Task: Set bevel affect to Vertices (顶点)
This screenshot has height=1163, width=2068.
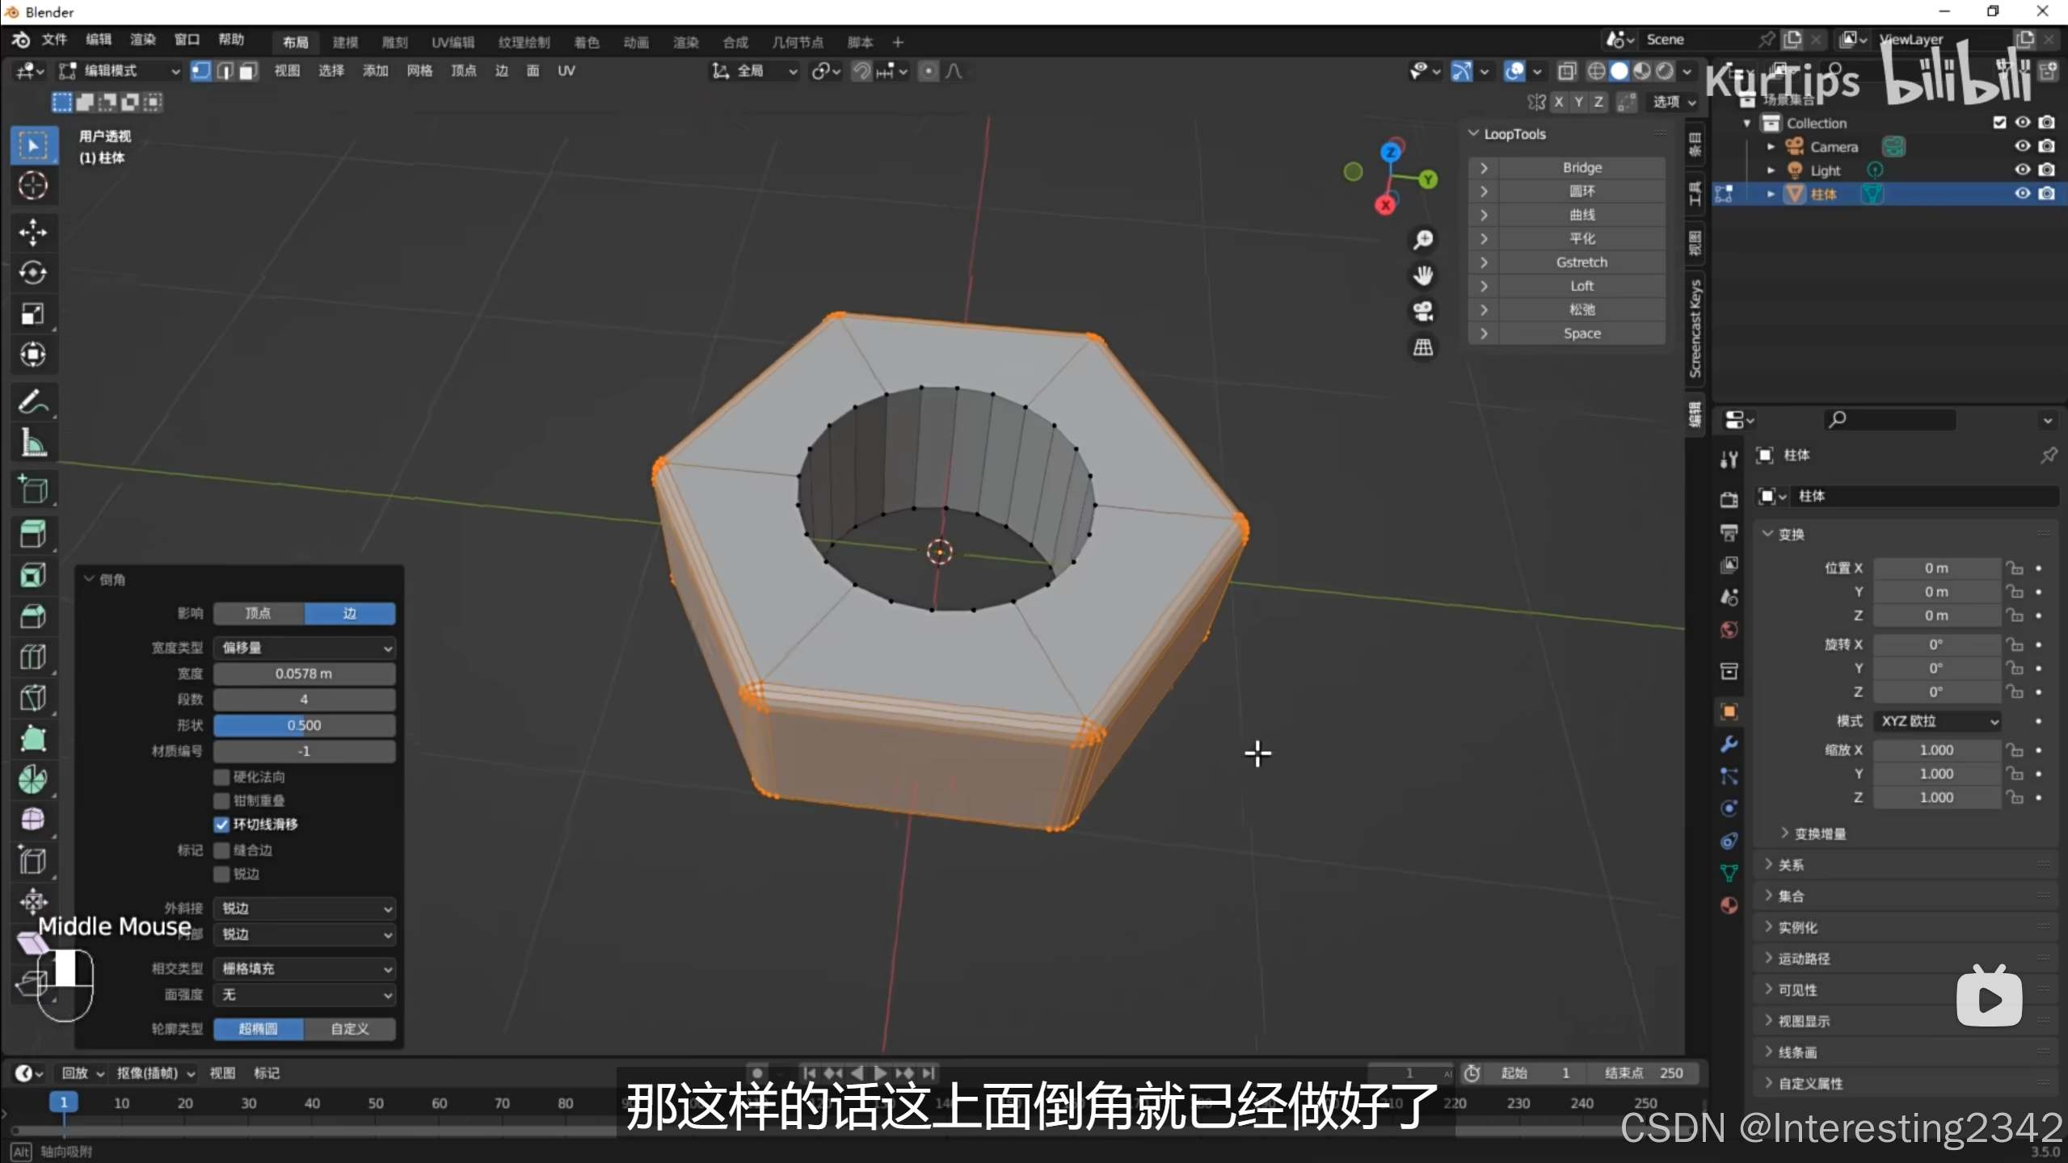Action: 259,614
